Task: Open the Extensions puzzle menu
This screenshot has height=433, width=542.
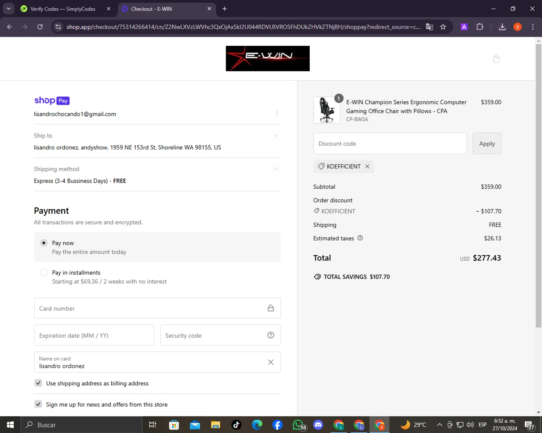Action: tap(480, 27)
